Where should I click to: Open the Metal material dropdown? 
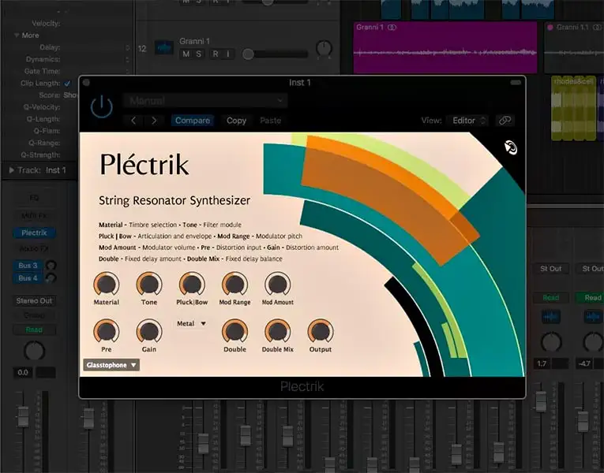(x=191, y=324)
